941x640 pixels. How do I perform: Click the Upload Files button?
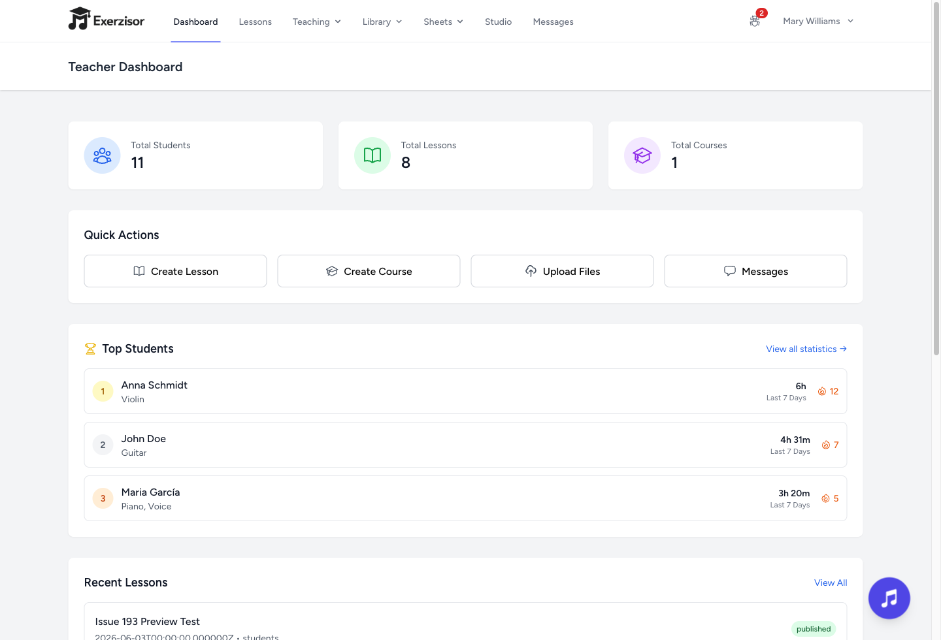pos(562,271)
